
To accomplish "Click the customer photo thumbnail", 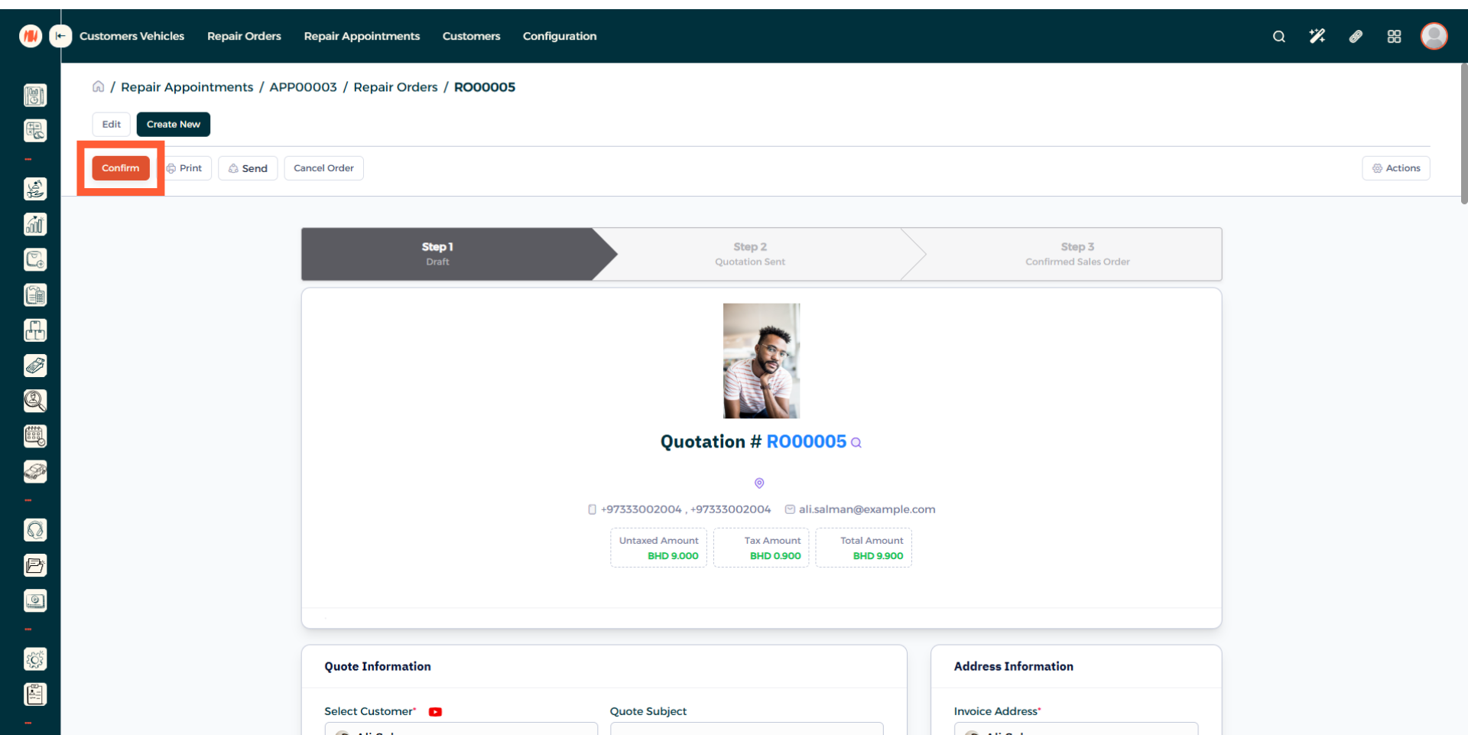I will coord(762,361).
